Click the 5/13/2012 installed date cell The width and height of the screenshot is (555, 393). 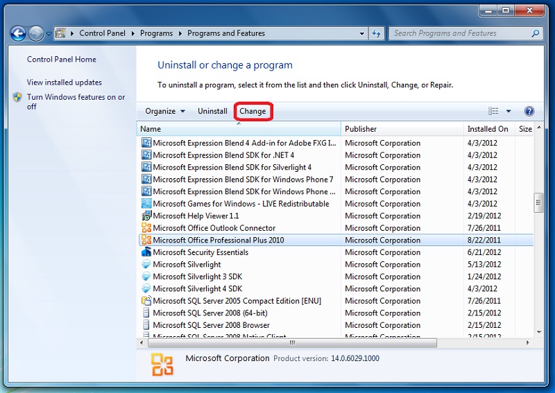click(484, 264)
